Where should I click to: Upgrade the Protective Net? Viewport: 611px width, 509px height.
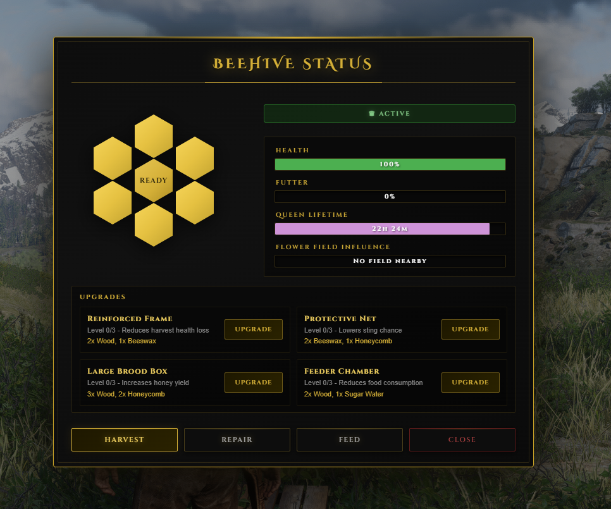pos(471,329)
